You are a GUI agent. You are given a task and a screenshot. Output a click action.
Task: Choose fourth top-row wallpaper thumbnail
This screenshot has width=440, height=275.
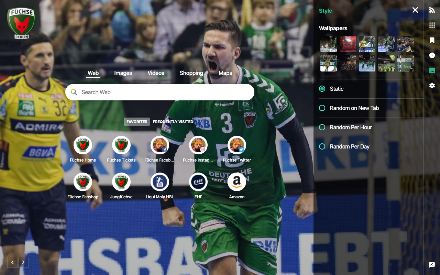click(x=386, y=44)
